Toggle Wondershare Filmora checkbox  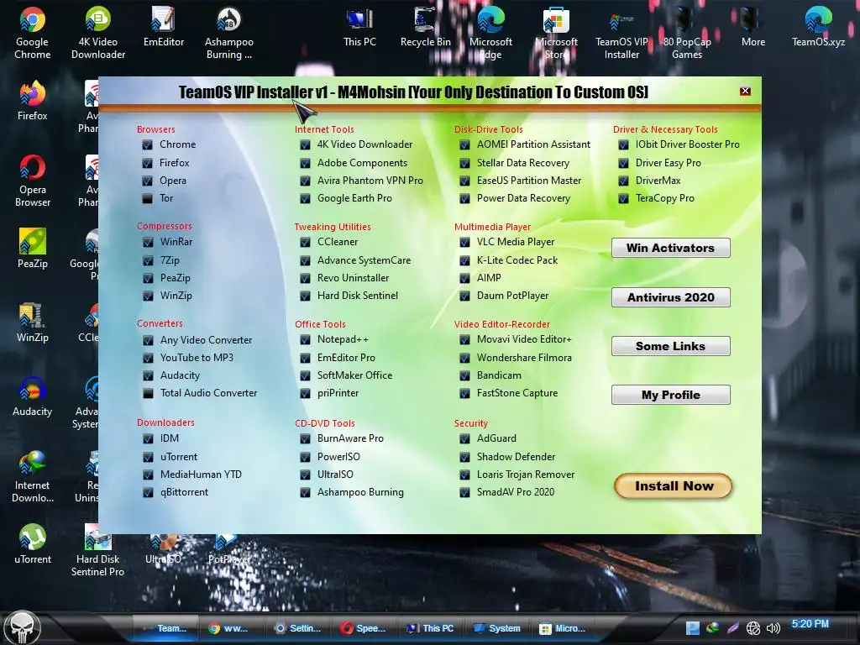point(464,358)
